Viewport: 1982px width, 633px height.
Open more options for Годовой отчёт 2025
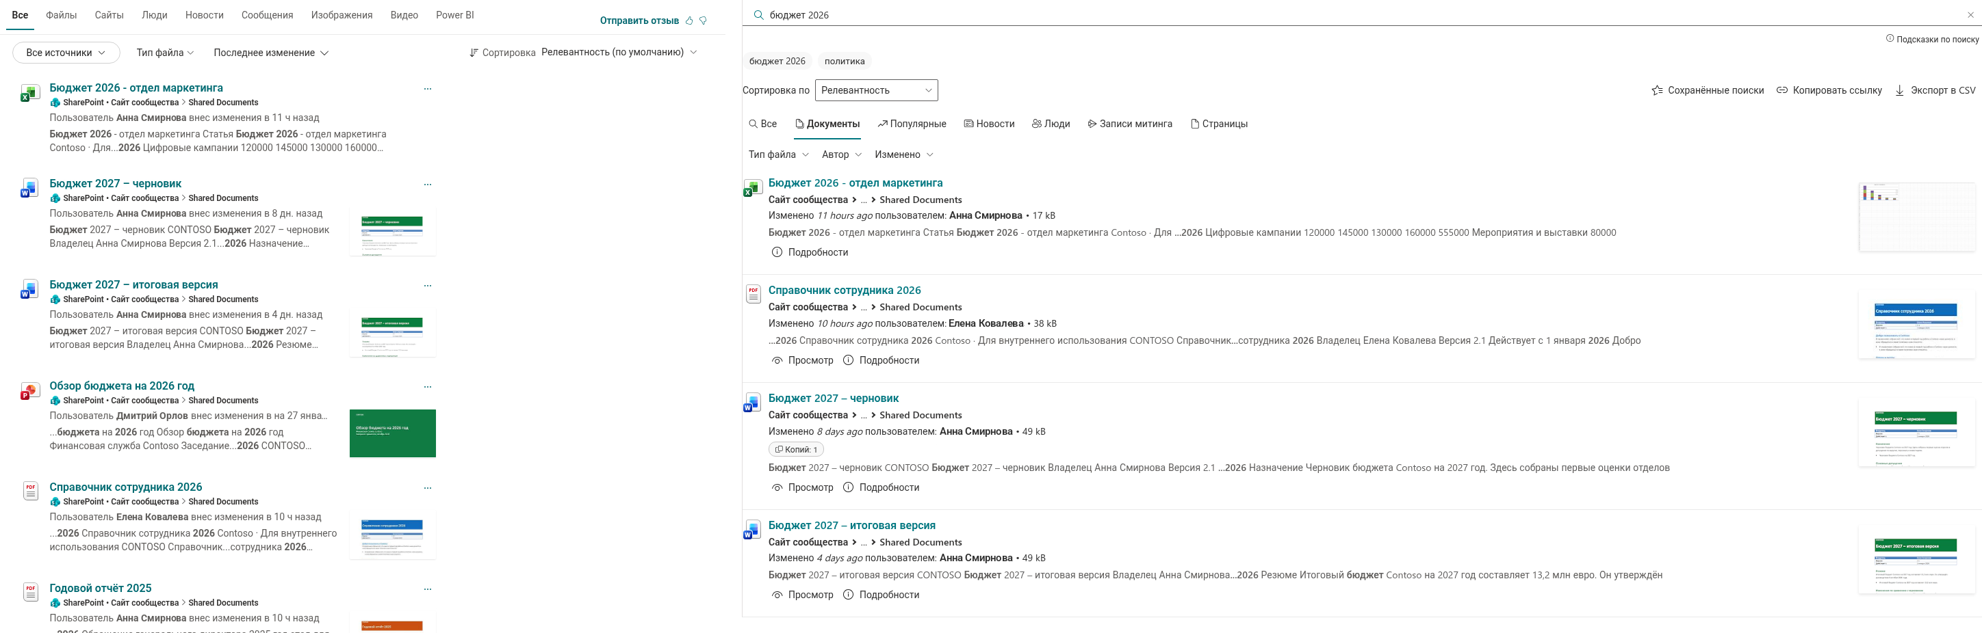(x=428, y=589)
